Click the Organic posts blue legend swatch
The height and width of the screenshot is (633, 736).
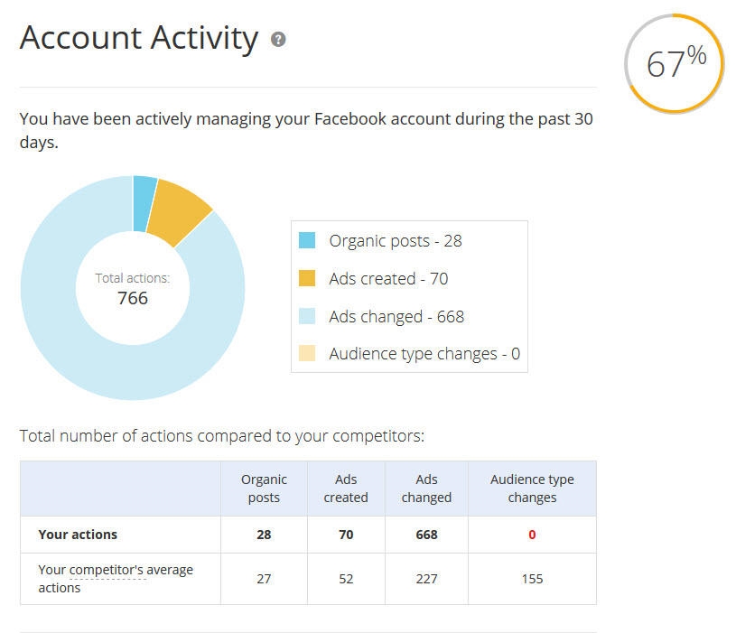[307, 240]
